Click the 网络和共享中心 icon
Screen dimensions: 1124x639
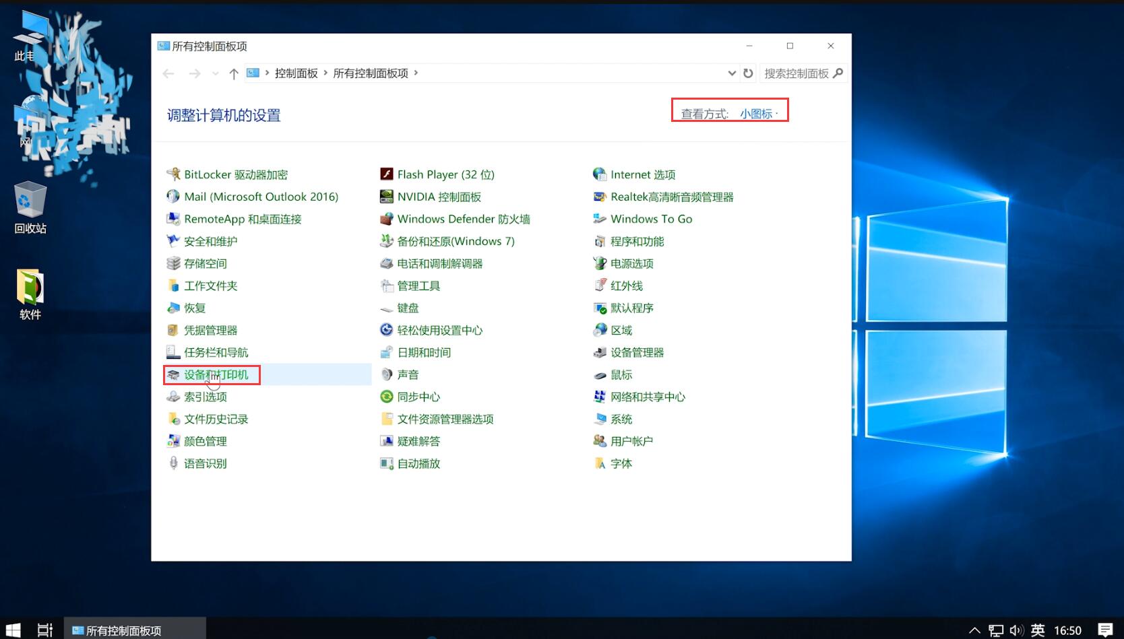pos(600,397)
